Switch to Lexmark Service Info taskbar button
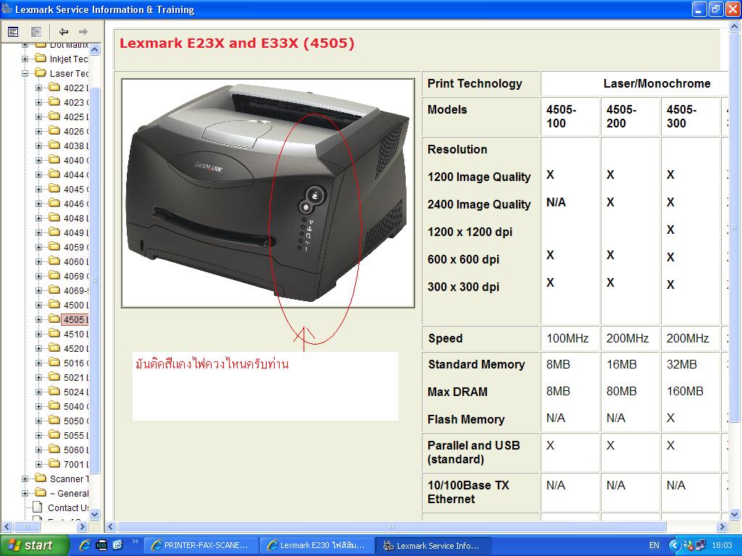742x556 pixels. pyautogui.click(x=433, y=546)
